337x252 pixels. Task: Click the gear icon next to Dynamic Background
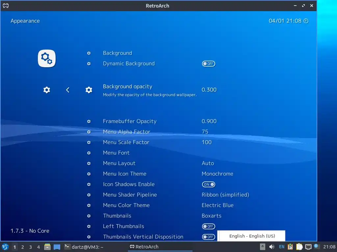tap(89, 64)
